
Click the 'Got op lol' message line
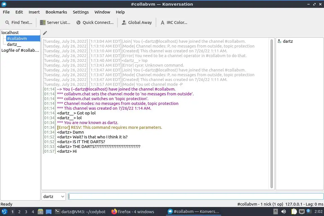click(x=69, y=113)
